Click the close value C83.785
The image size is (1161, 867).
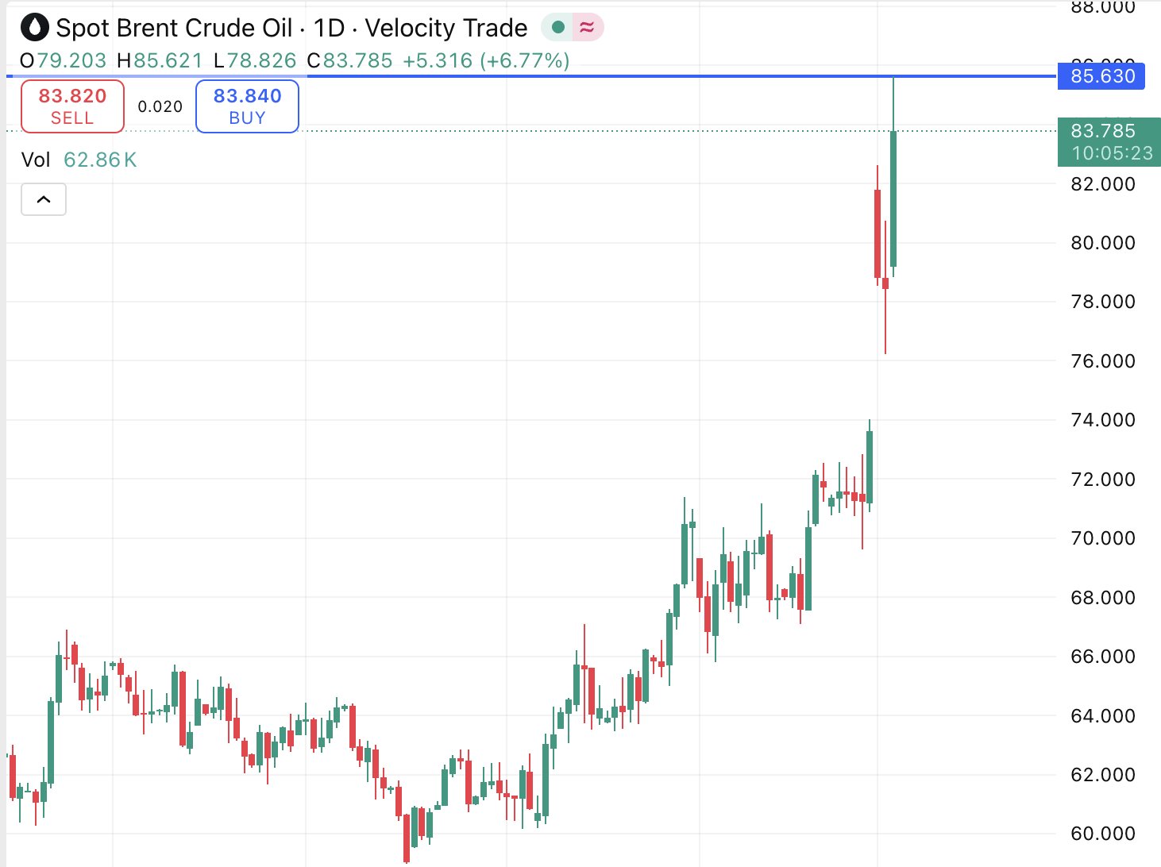(350, 61)
